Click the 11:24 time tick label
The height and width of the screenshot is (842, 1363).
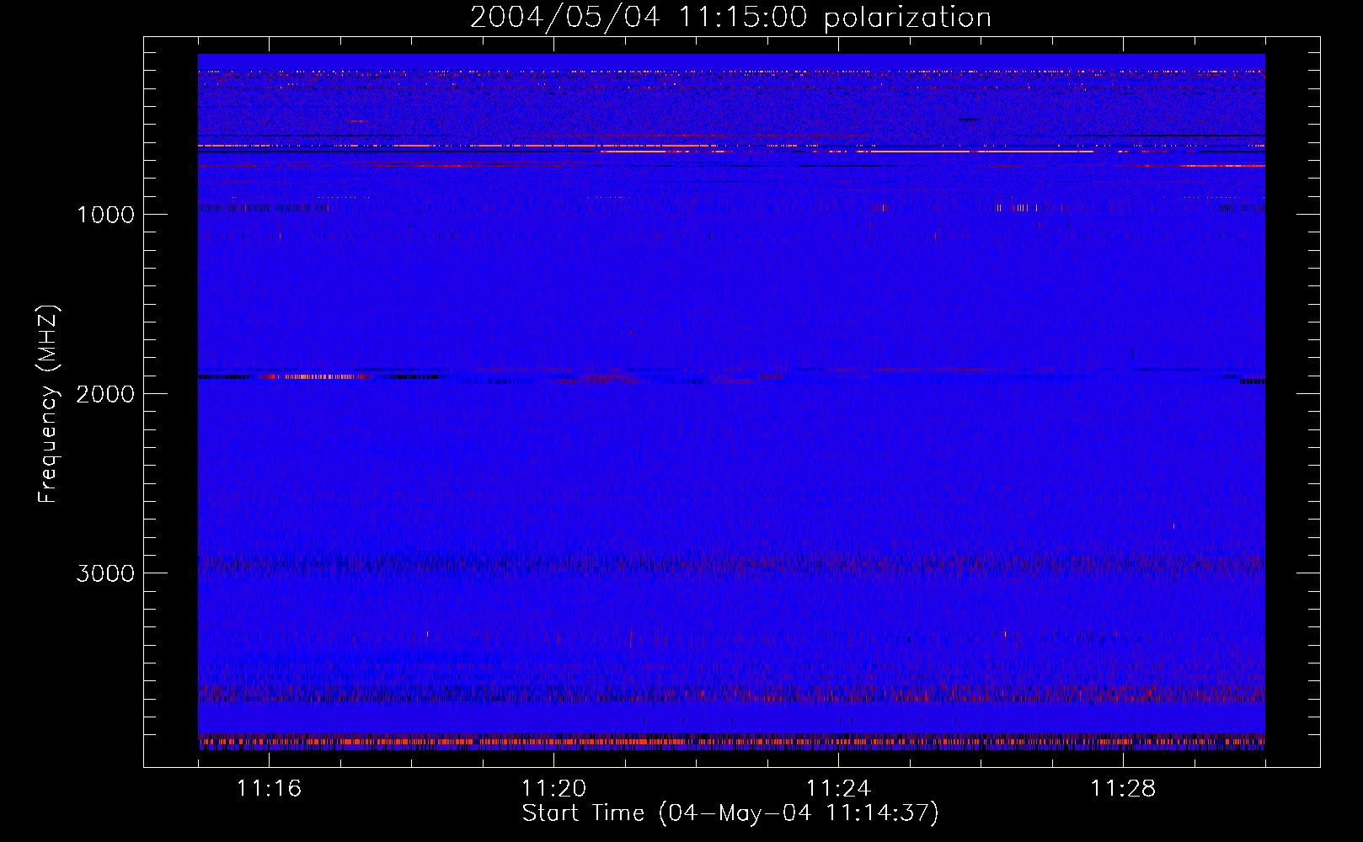tap(838, 789)
